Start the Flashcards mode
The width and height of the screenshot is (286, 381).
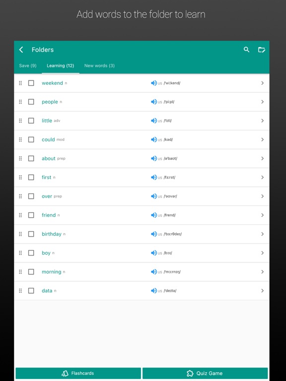(x=78, y=373)
